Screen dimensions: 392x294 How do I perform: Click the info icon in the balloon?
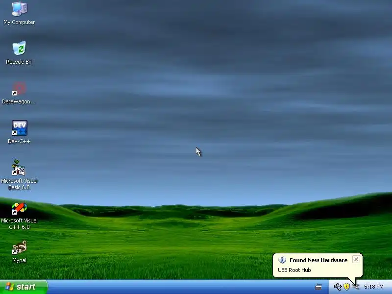[x=282, y=260]
